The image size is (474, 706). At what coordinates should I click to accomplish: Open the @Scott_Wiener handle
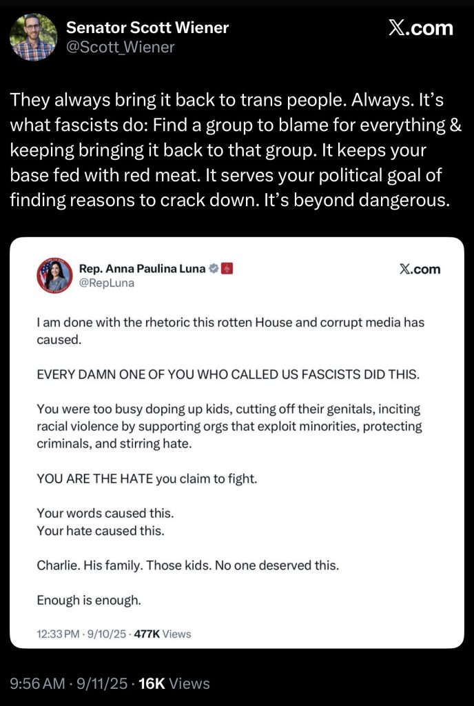(x=121, y=47)
